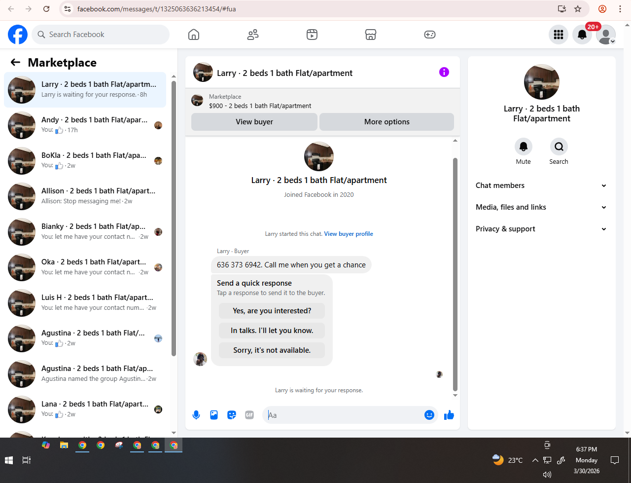The width and height of the screenshot is (631, 483).
Task: Send quick reply 'In talks. I'll let you know.'
Action: 272,331
